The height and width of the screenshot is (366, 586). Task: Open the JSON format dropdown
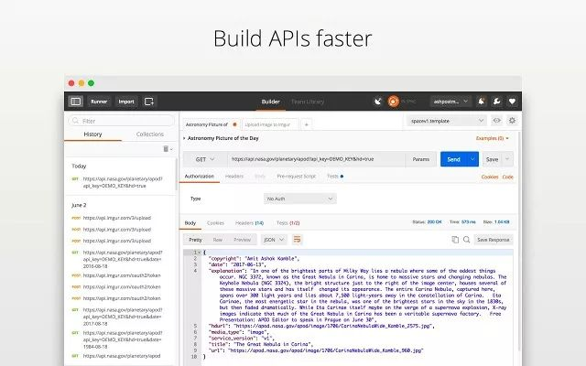point(274,240)
